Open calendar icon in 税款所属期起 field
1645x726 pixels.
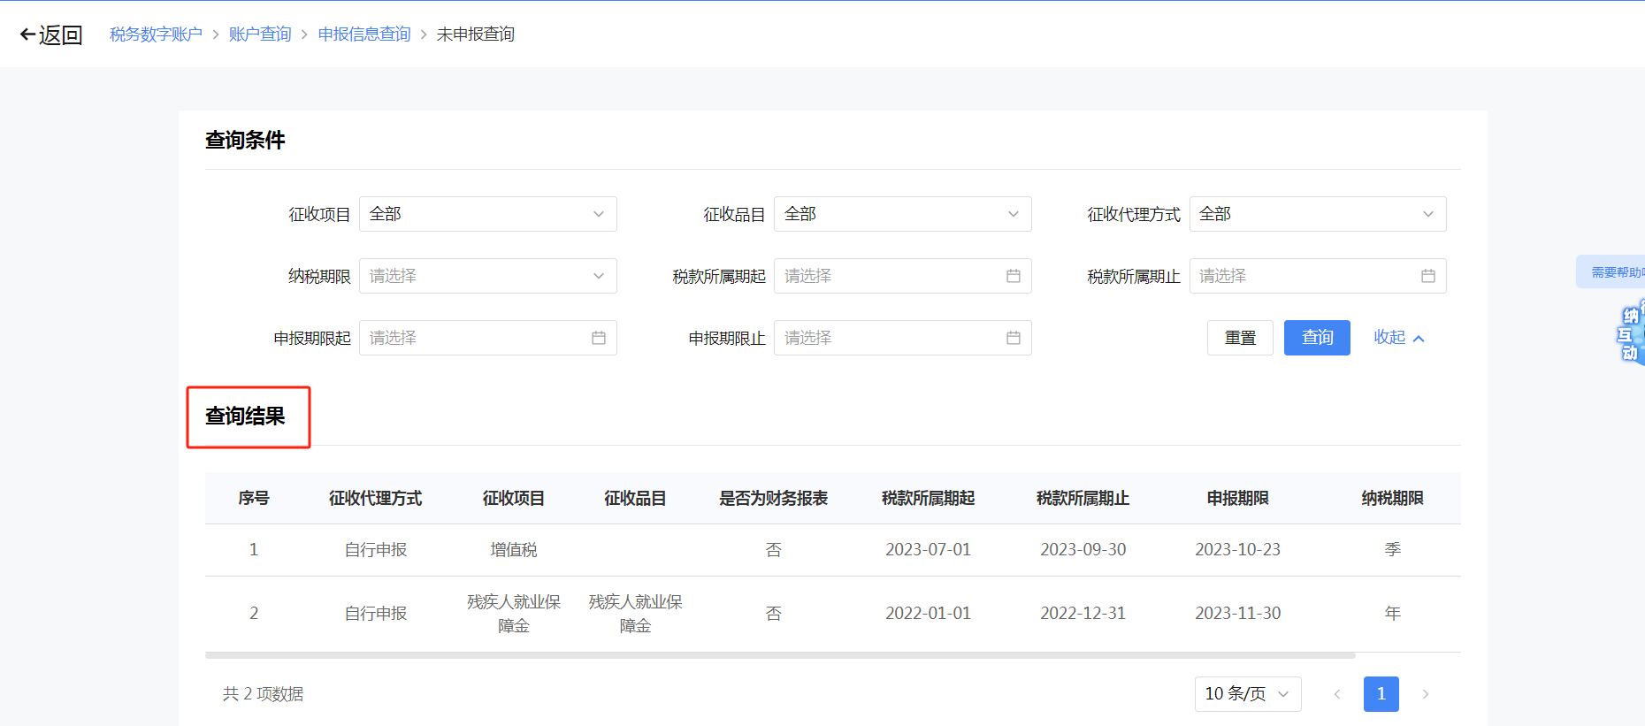click(x=1013, y=276)
